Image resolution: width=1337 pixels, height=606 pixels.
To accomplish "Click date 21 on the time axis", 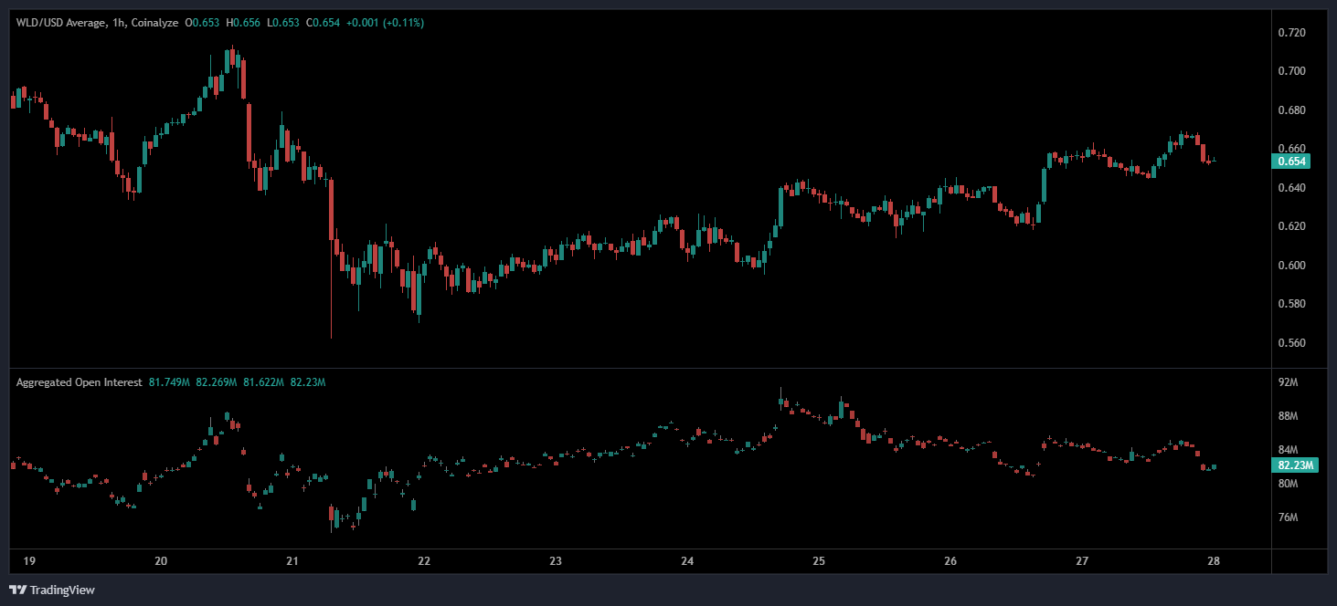I will pyautogui.click(x=292, y=560).
